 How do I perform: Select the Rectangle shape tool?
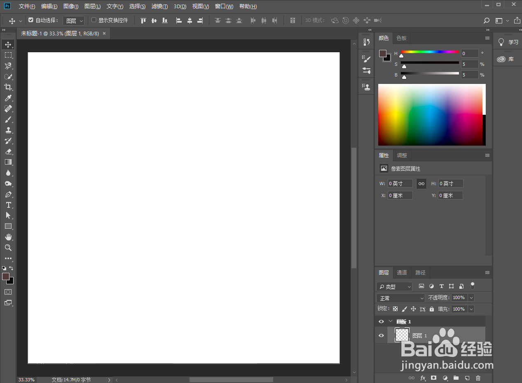(x=8, y=226)
